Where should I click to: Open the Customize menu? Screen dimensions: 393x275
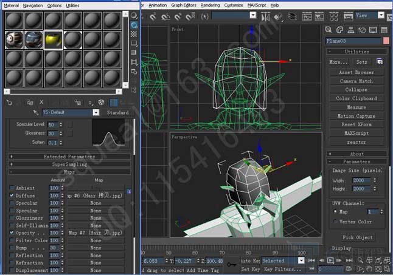coord(234,5)
